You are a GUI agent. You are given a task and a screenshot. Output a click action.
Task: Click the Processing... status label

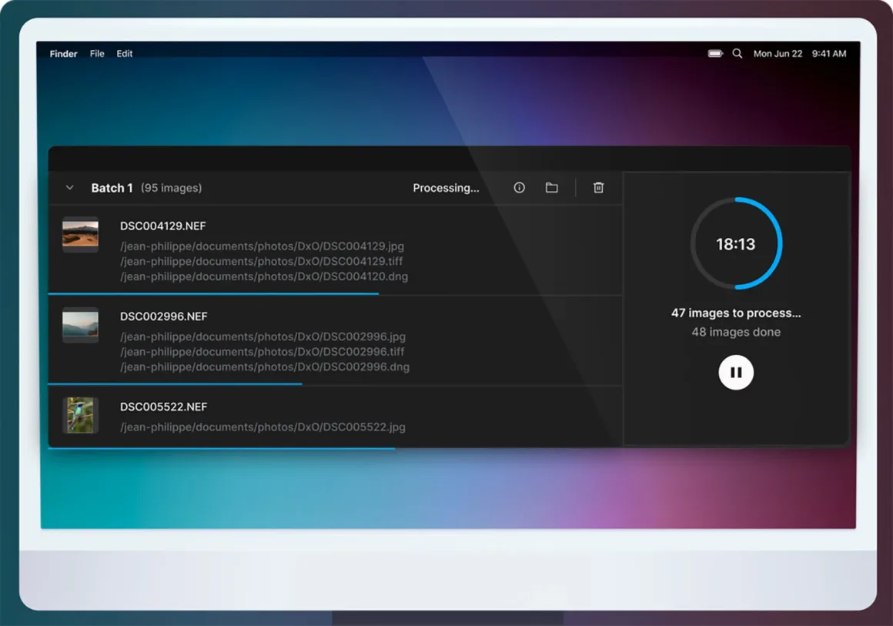[x=446, y=188]
